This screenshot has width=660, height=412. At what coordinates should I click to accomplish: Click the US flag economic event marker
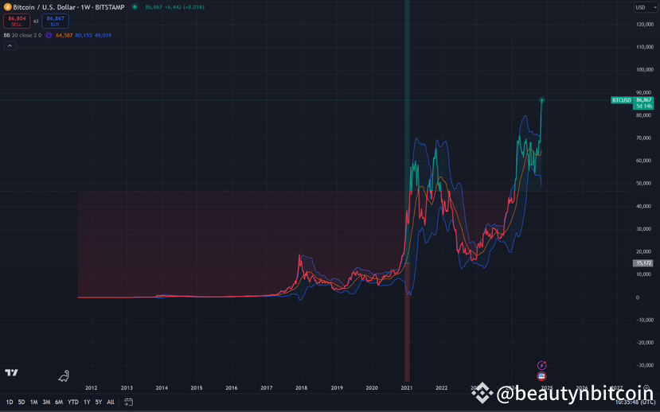pyautogui.click(x=541, y=376)
